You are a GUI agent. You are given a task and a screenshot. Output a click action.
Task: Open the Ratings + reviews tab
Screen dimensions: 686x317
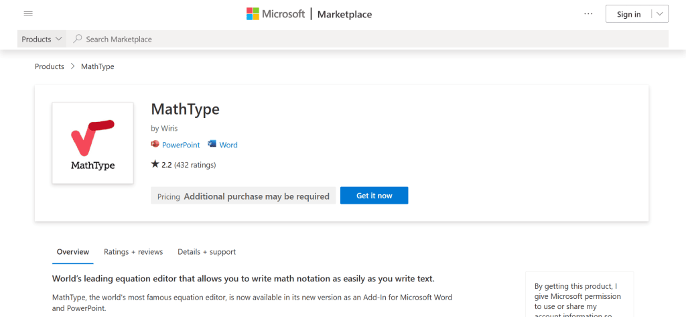tap(133, 252)
